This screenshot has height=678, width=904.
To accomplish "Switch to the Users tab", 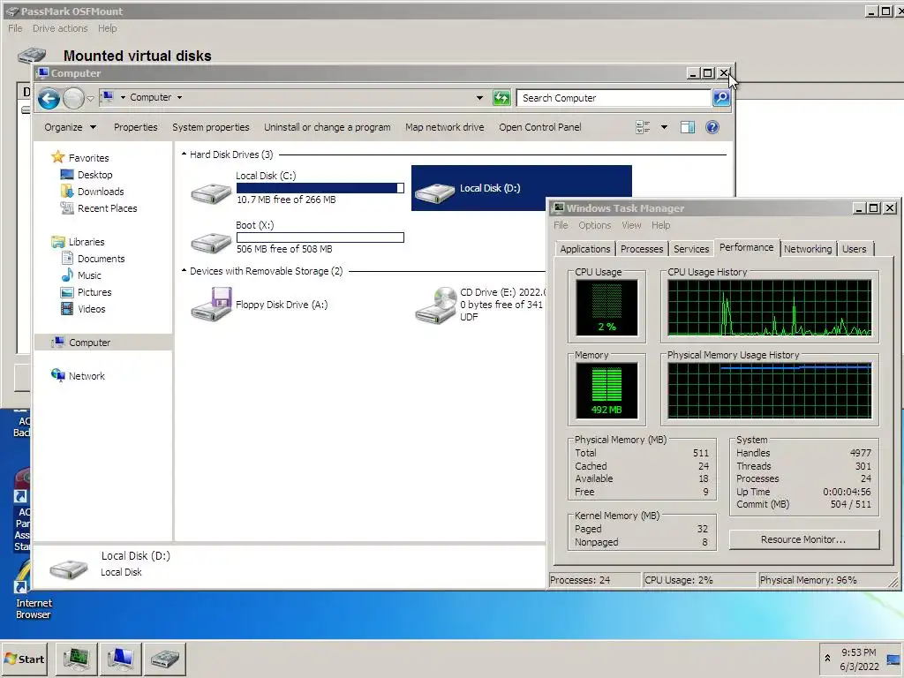I will point(854,248).
